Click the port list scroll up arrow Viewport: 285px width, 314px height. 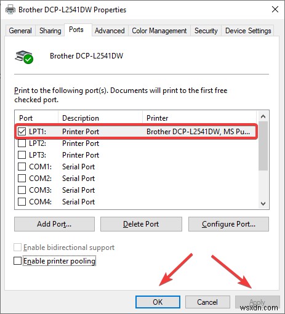(x=263, y=116)
